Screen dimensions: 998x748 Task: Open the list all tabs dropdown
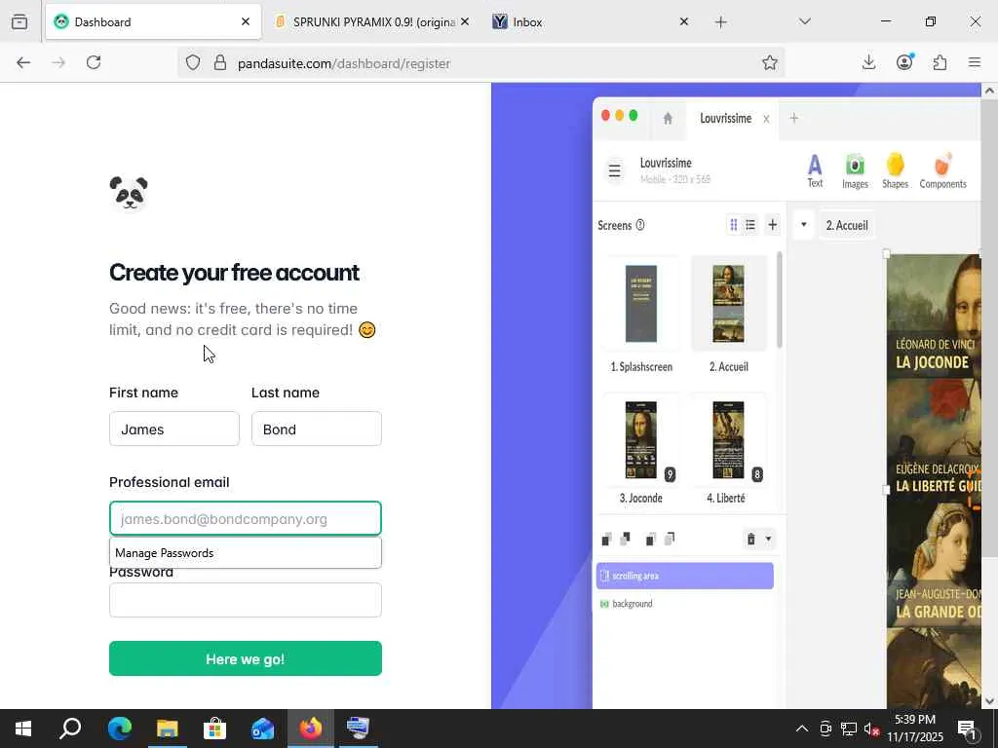[804, 21]
